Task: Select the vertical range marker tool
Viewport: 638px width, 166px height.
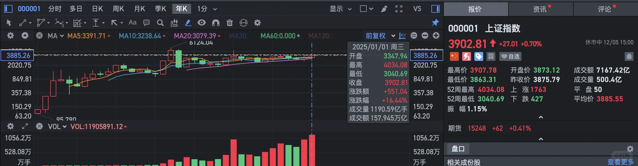Action: pos(96,23)
